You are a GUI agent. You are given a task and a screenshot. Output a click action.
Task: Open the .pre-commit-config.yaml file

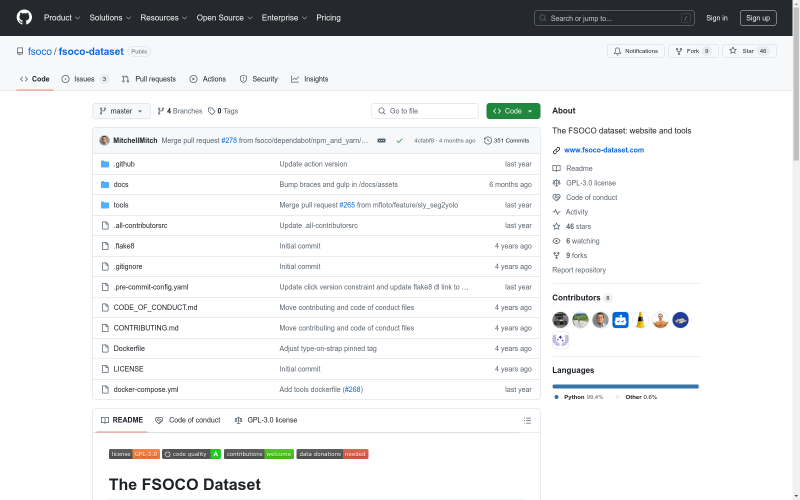pyautogui.click(x=151, y=287)
